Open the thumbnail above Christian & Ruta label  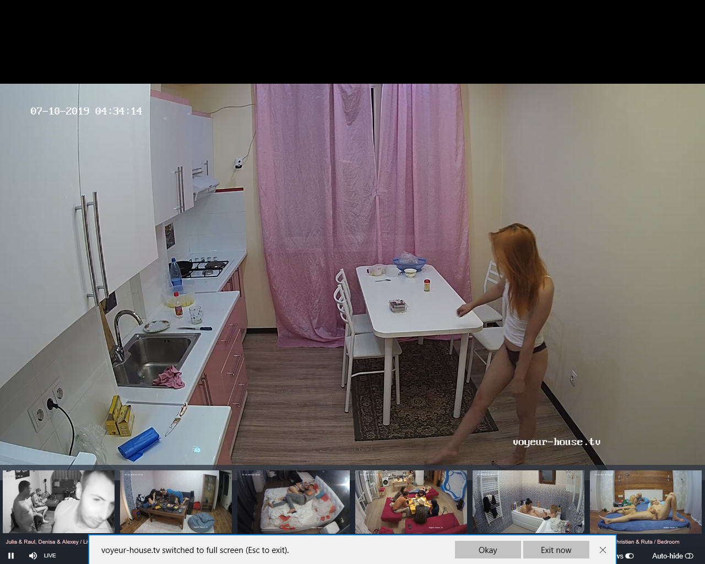(646, 502)
